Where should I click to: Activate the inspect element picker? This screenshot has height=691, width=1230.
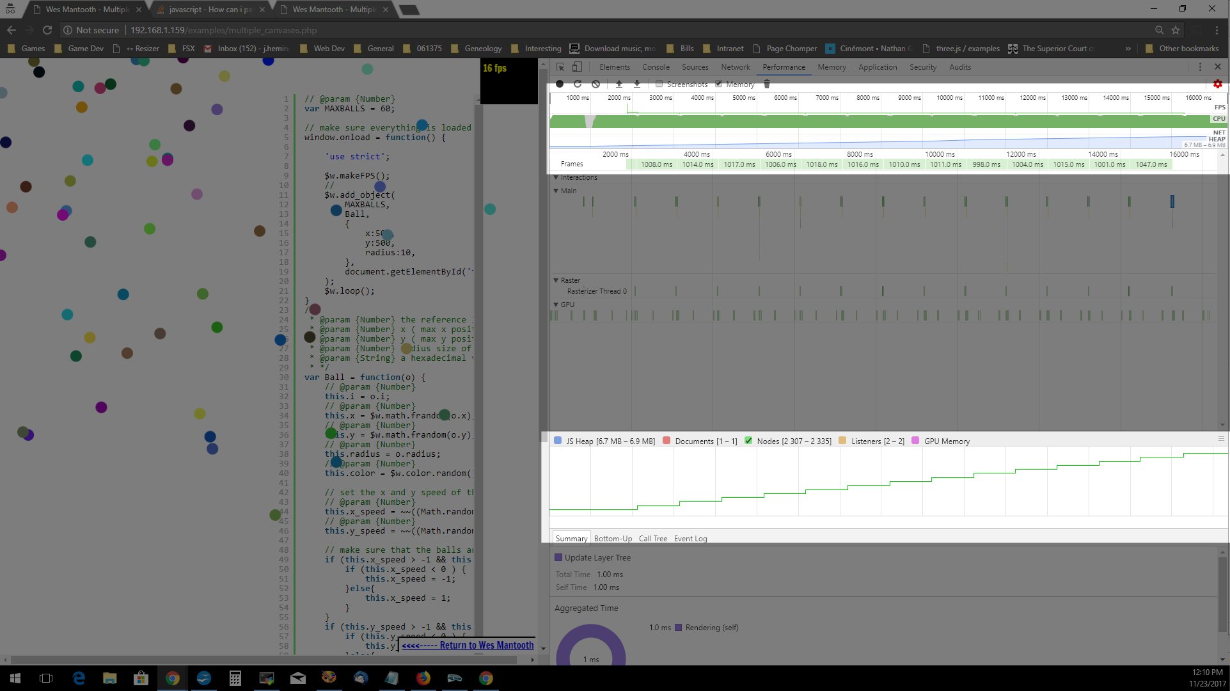pos(560,67)
